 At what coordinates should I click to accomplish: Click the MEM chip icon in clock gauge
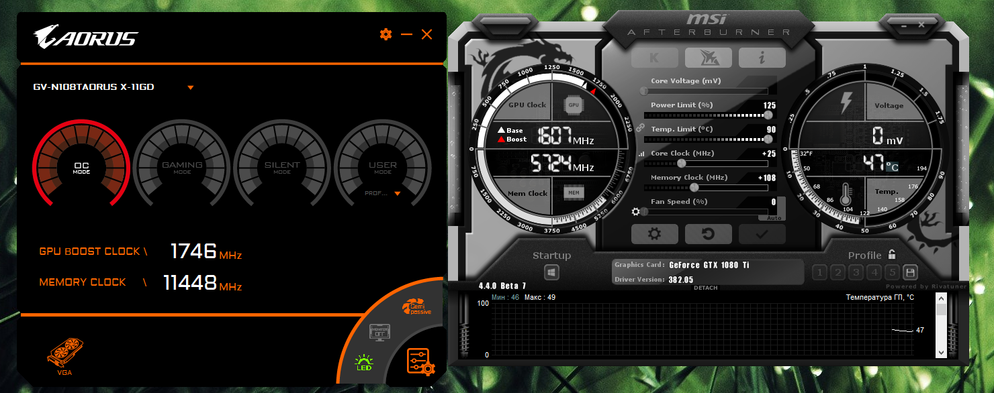pos(574,192)
